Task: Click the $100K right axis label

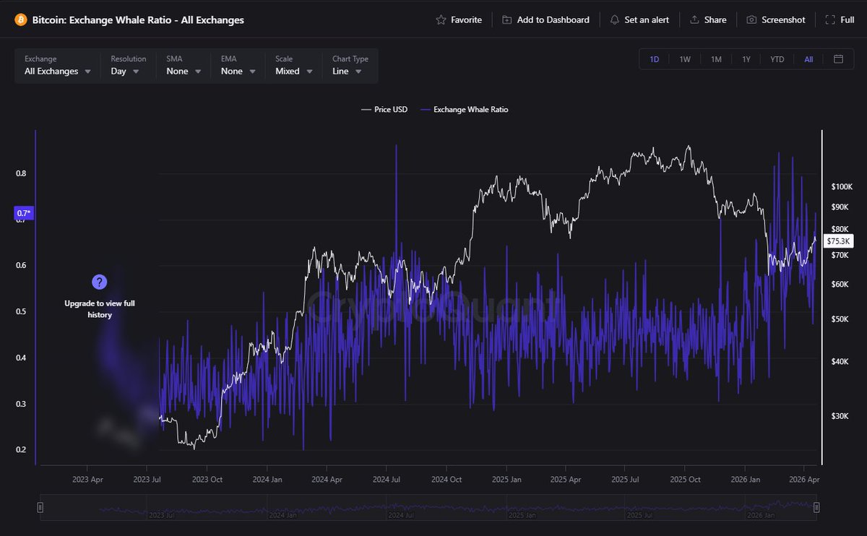Action: [x=842, y=187]
